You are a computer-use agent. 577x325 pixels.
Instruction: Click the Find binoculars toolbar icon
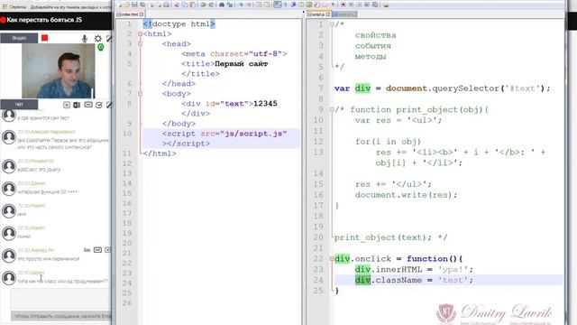click(x=222, y=5)
